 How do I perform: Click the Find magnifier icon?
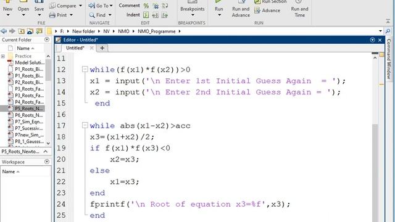92,15
